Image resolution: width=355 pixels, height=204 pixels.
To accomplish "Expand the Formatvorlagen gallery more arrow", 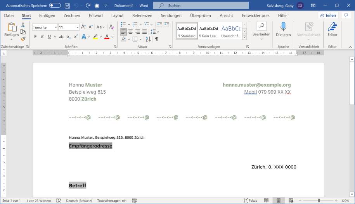I will click(x=244, y=37).
